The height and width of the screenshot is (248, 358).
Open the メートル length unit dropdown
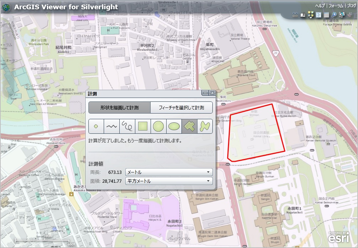[x=169, y=172]
